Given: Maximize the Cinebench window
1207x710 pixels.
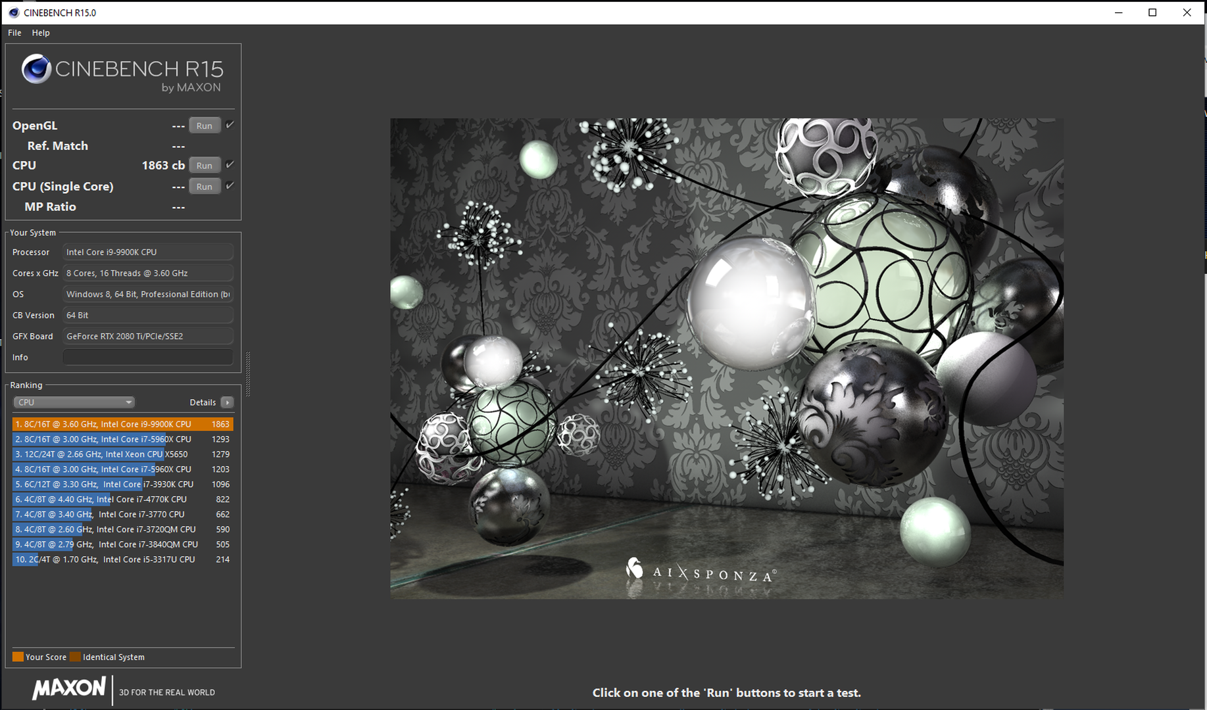Looking at the screenshot, I should point(1152,12).
